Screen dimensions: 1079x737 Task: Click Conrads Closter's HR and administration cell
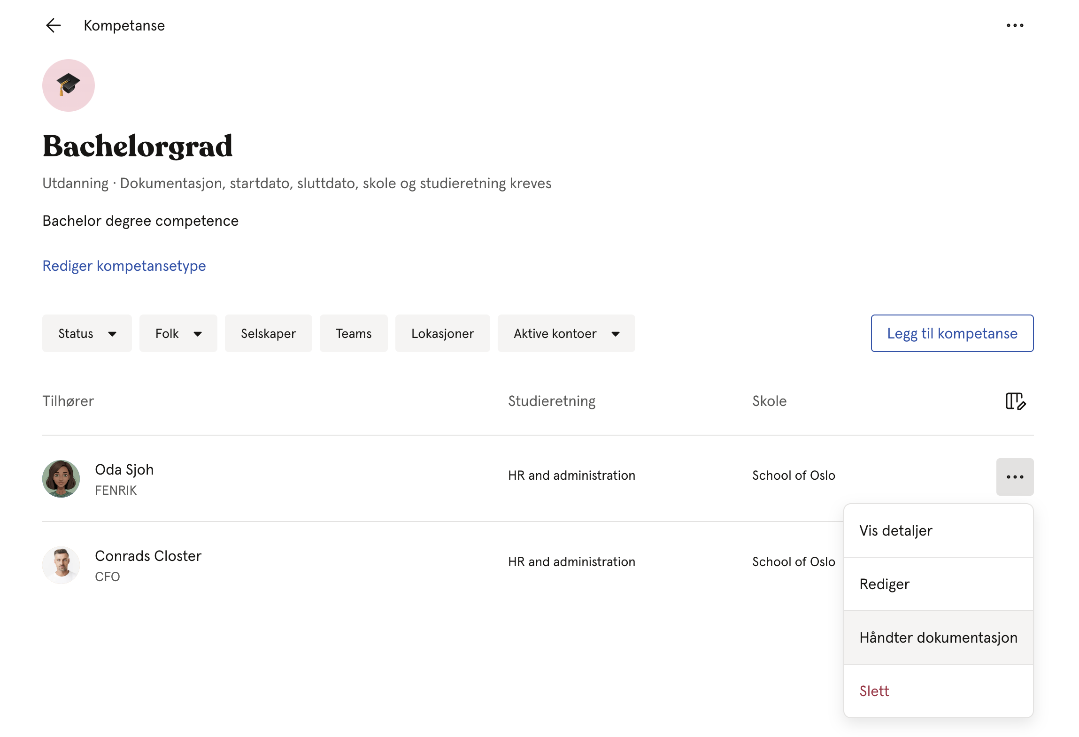[x=571, y=561]
